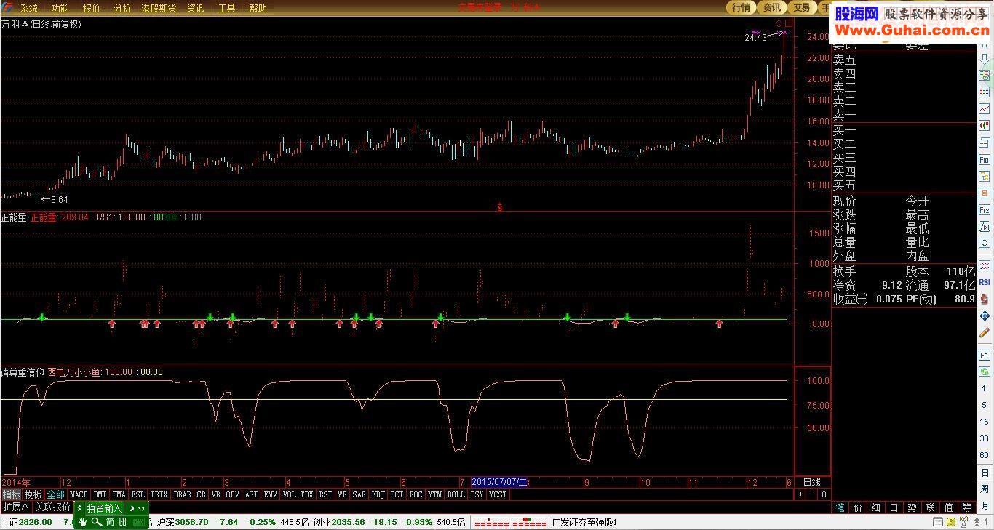Viewport: 994px width, 530px height.
Task: Click the intraday line chart icon
Action: coord(984,108)
